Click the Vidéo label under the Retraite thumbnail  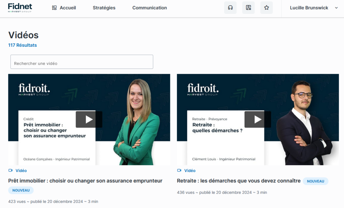[190, 171]
